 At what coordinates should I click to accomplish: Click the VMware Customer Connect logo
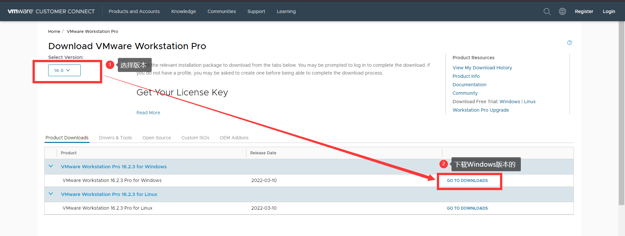[x=51, y=11]
